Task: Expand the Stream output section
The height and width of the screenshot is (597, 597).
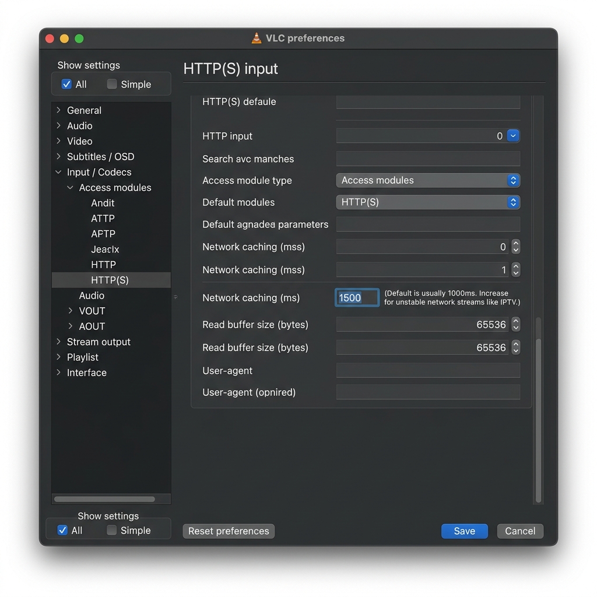Action: [59, 342]
